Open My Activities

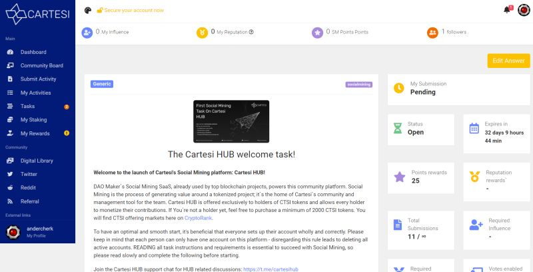(37, 93)
